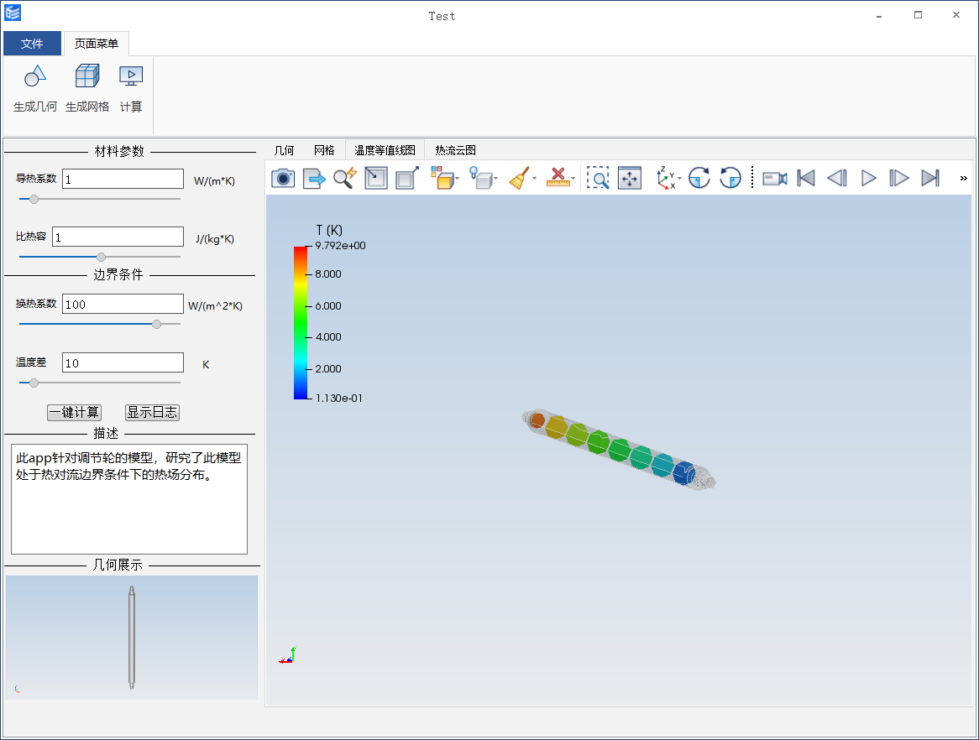The width and height of the screenshot is (979, 740).
Task: Click the export arrow icon in viewer toolbar
Action: point(314,178)
